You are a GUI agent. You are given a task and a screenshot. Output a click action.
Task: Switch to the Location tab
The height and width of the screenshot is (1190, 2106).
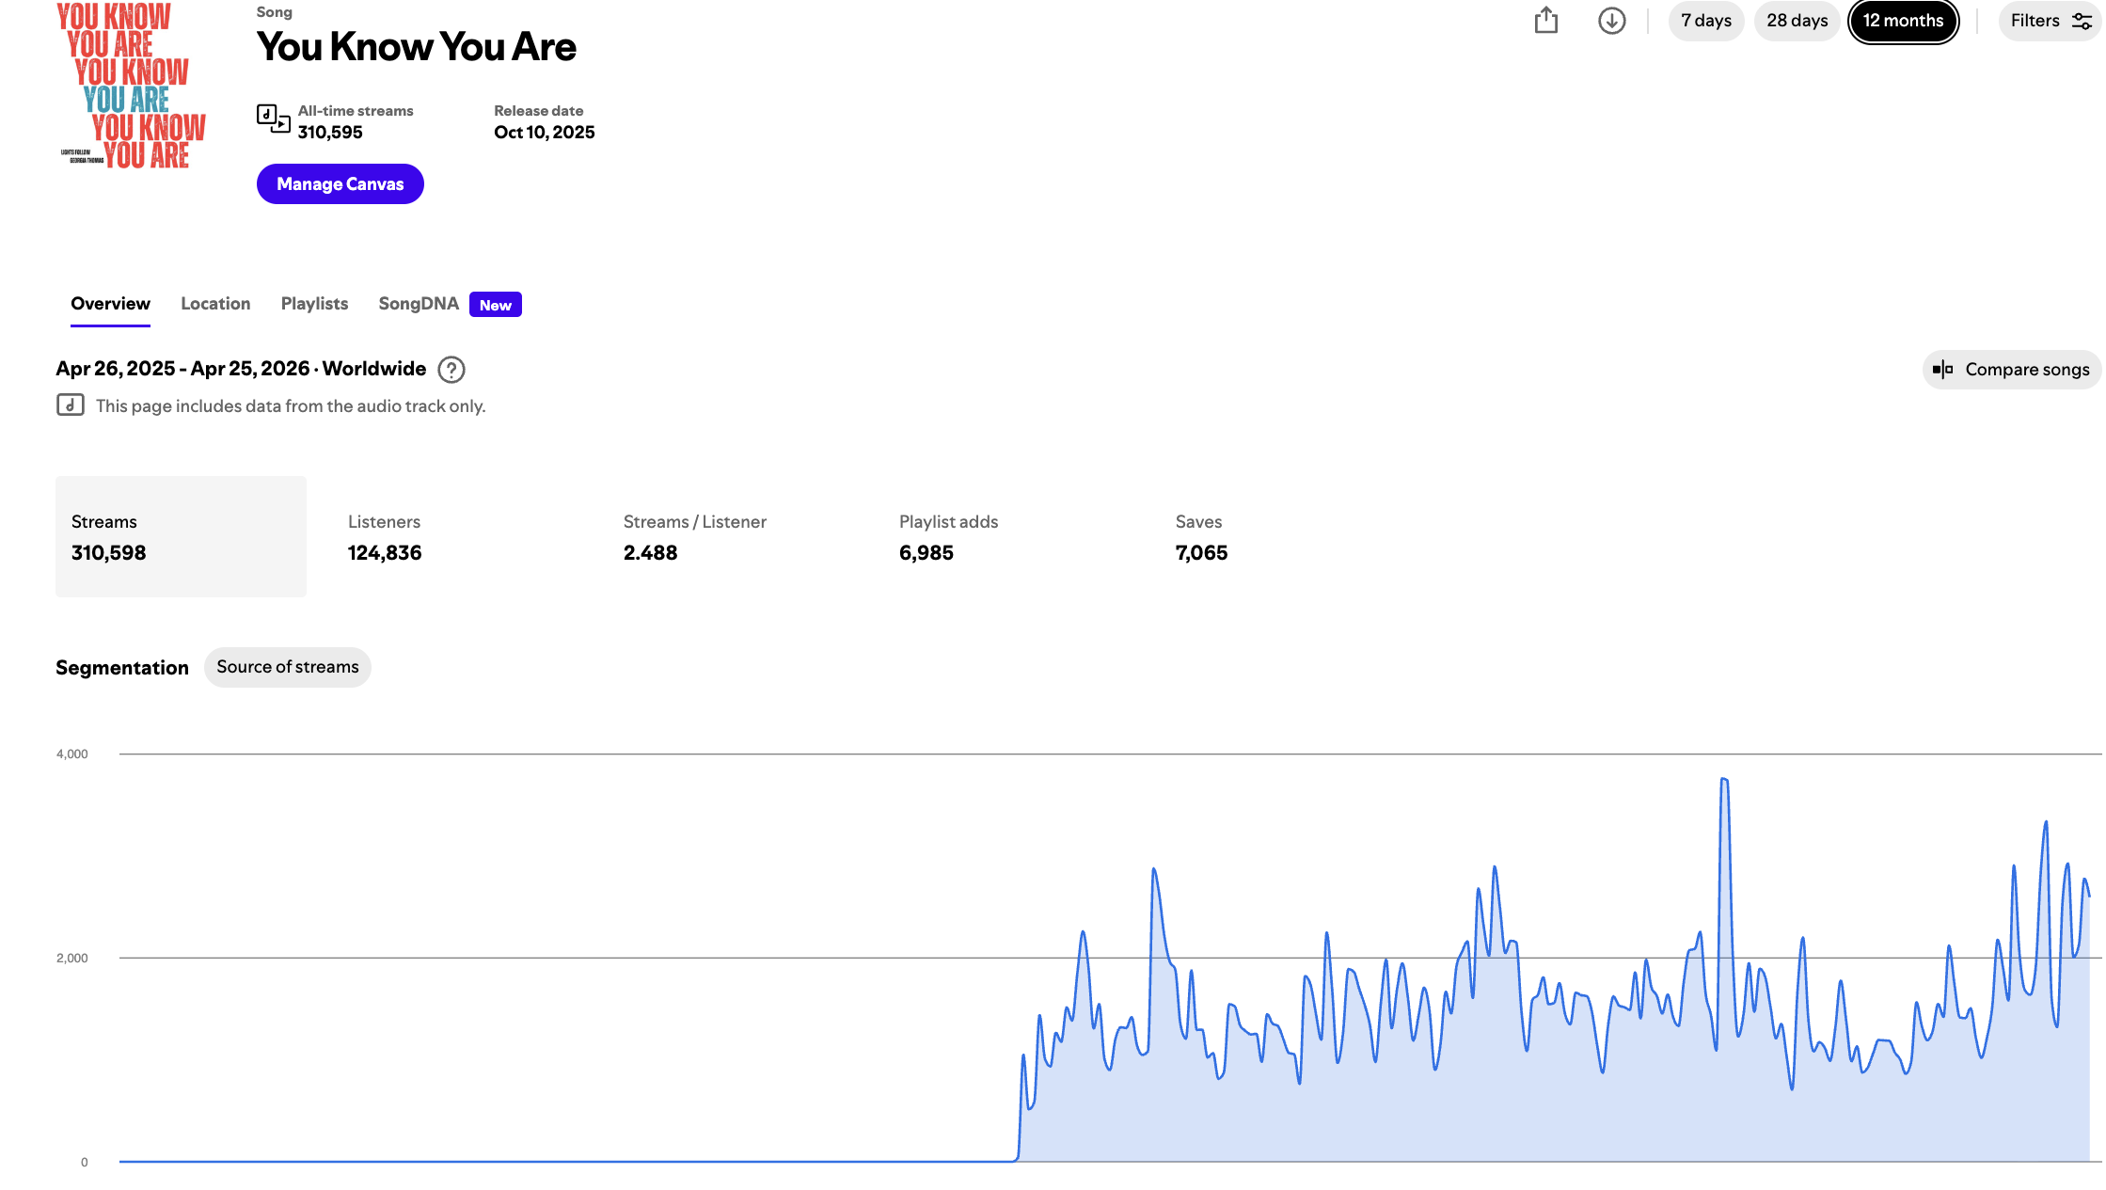(x=215, y=304)
